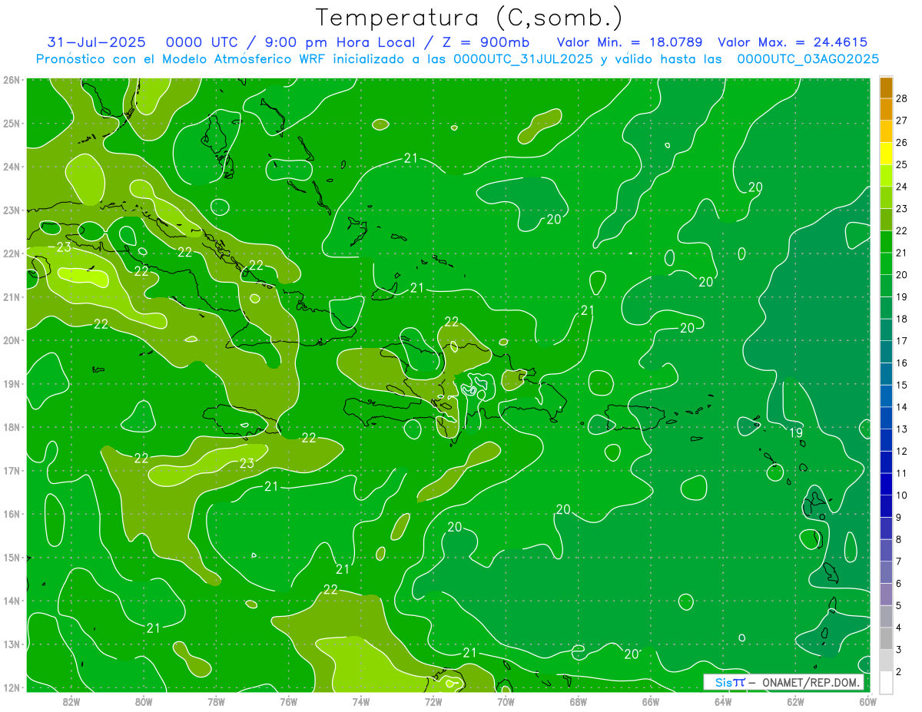Viewport: 922px width, 712px height.
Task: Click the "Valor Max. = 24.4615" readout
Action: [793, 42]
